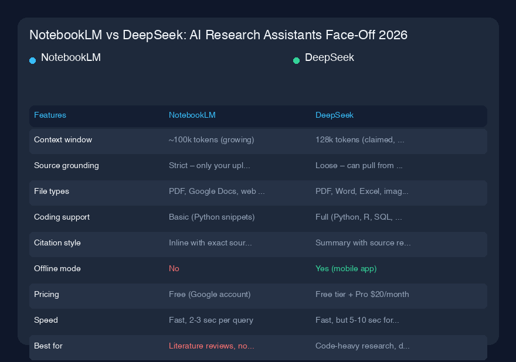Viewport: 516px width, 362px height.
Task: Click the Fast, but 5-10 sec cell
Action: (x=357, y=320)
